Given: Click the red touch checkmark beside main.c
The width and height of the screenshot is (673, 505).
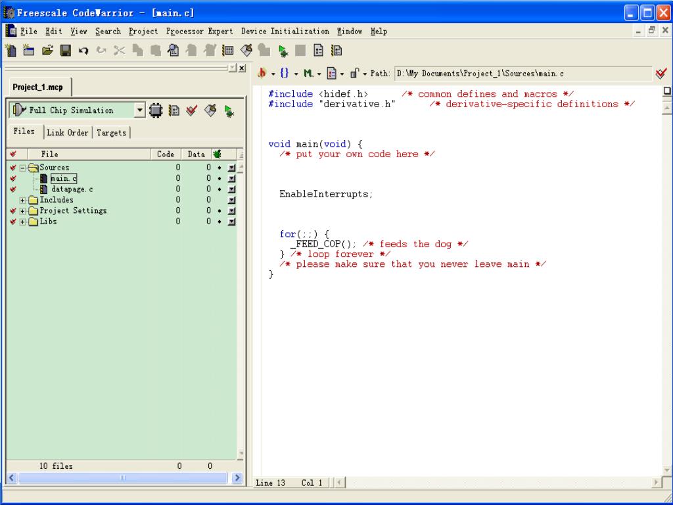Looking at the screenshot, I should pyautogui.click(x=13, y=178).
